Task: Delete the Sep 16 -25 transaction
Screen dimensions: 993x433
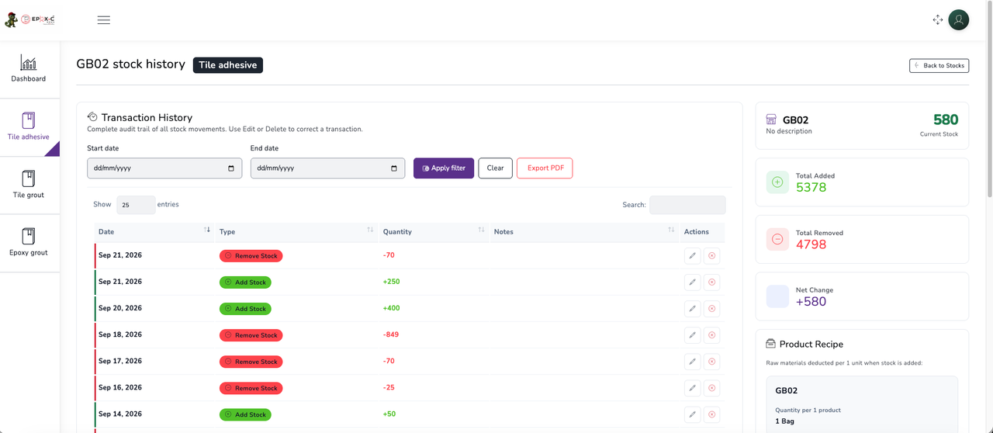Action: coord(712,388)
